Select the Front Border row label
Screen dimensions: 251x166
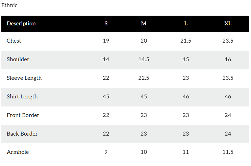[x=23, y=115]
